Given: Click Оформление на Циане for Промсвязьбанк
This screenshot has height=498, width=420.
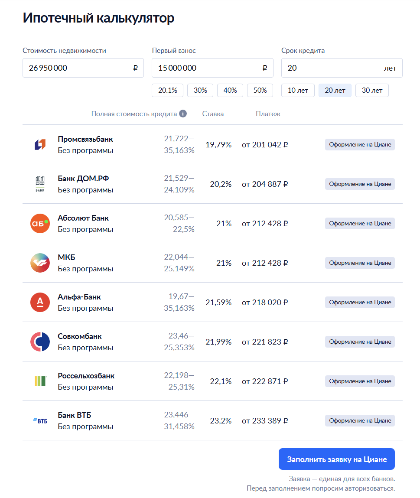Looking at the screenshot, I should tap(360, 145).
